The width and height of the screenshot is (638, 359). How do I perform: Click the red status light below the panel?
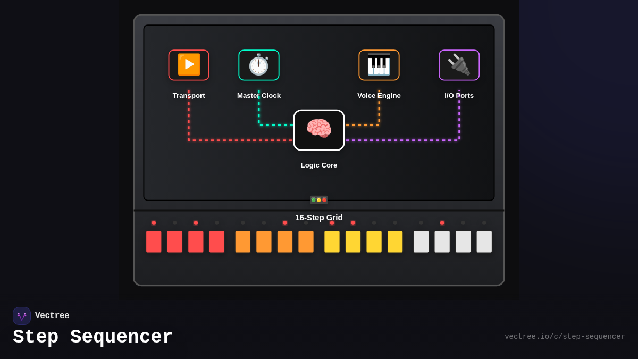pyautogui.click(x=325, y=199)
